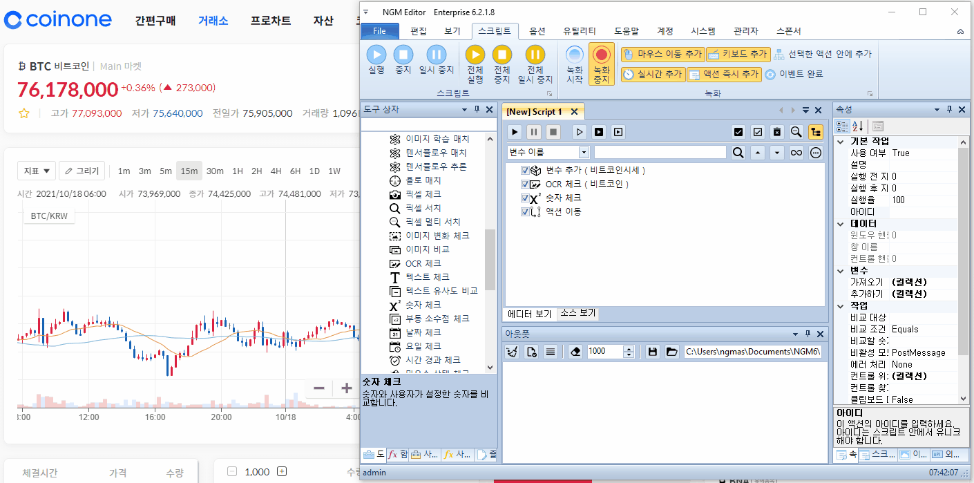Image resolution: width=974 pixels, height=483 pixels.
Task: Click the 선택한 액션 안에 추가 button
Action: pos(823,54)
